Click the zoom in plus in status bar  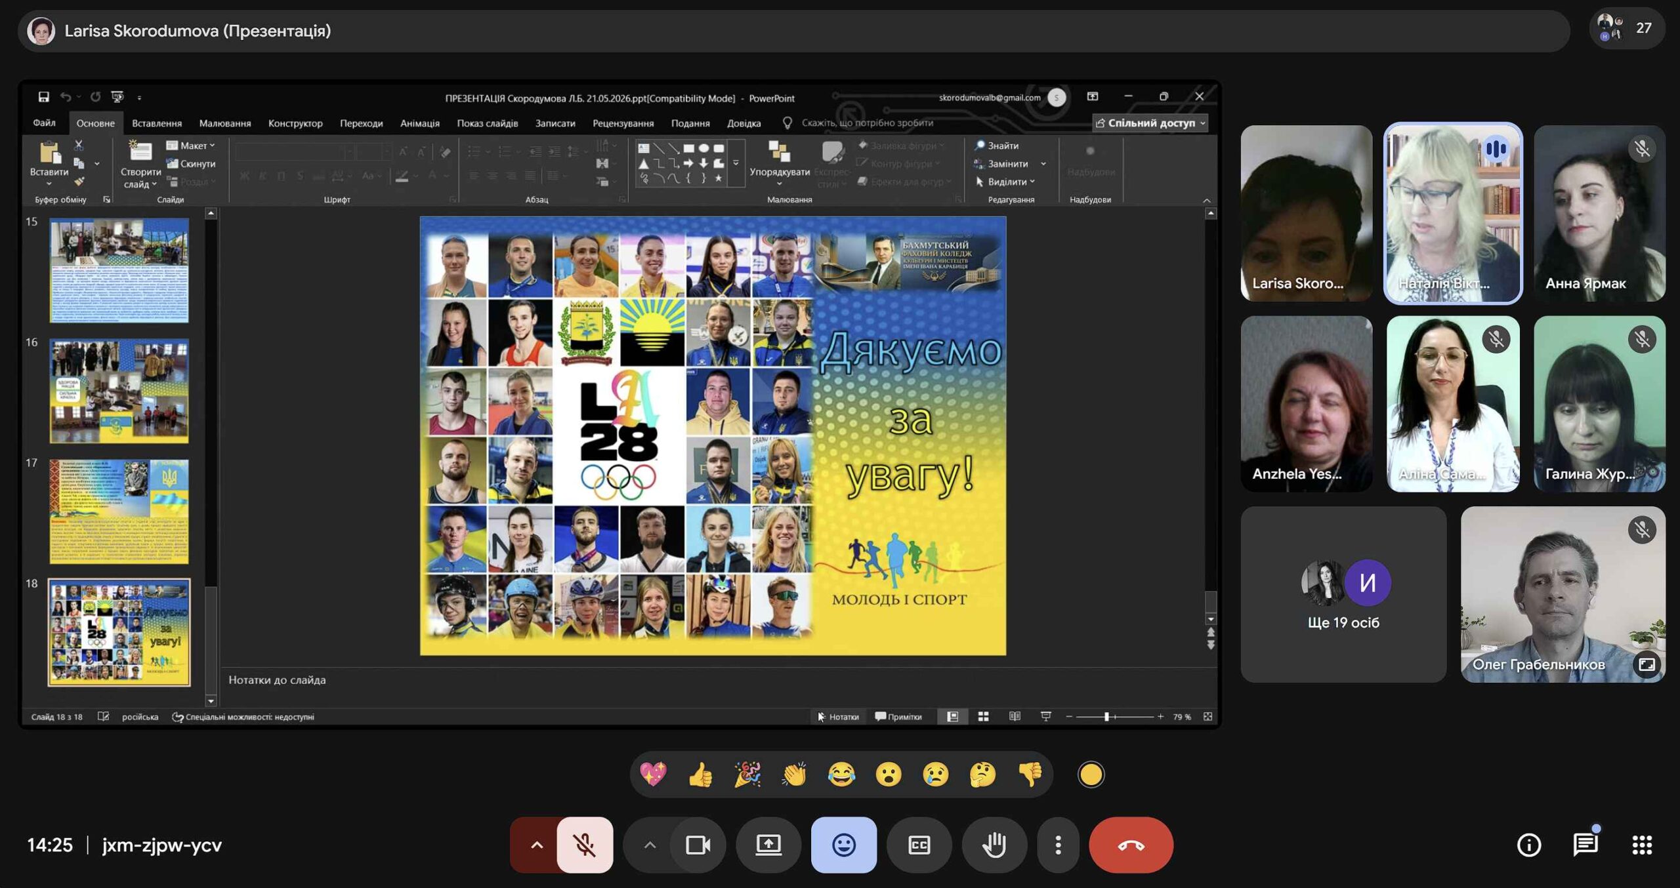point(1160,716)
